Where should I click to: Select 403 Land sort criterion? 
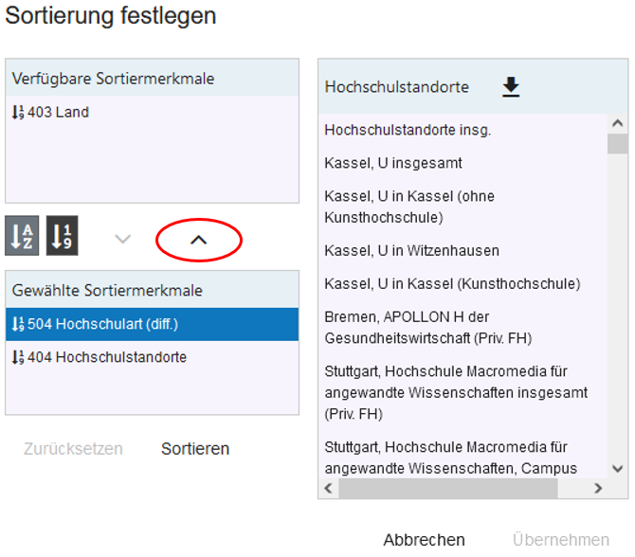(x=58, y=113)
